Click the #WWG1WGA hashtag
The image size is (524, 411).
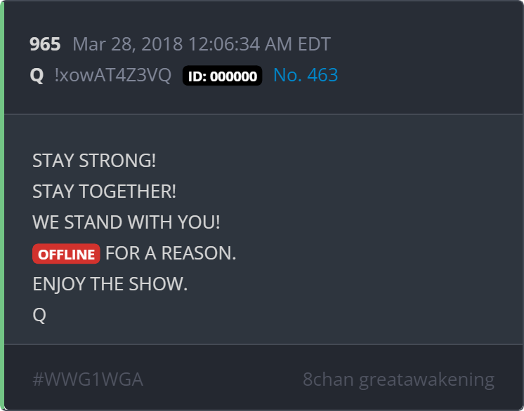[88, 379]
